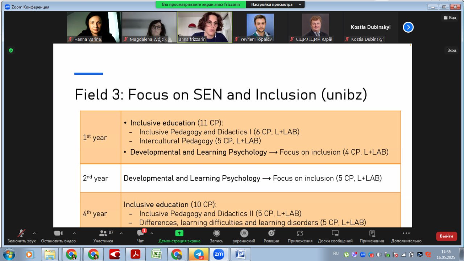
Task: Stop video with the camera button
Action: pyautogui.click(x=58, y=233)
